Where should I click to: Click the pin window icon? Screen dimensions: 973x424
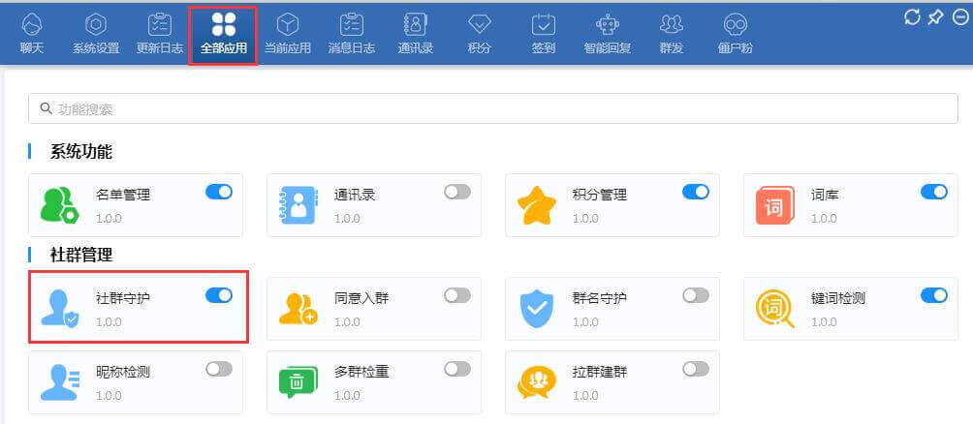(x=935, y=16)
